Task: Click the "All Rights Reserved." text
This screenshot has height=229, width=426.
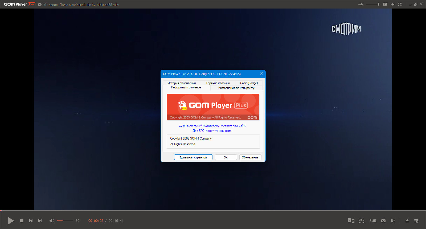Action: click(x=183, y=144)
